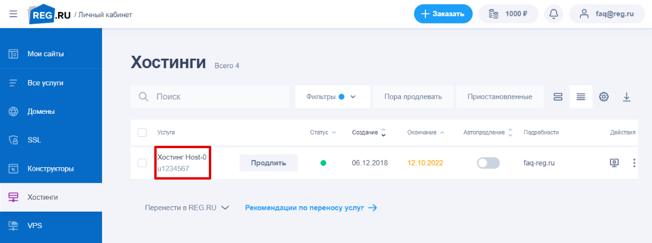
Task: Expand the Фильтры dropdown
Action: [332, 97]
